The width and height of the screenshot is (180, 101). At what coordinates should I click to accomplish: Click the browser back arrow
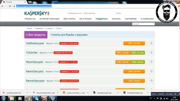3,6
